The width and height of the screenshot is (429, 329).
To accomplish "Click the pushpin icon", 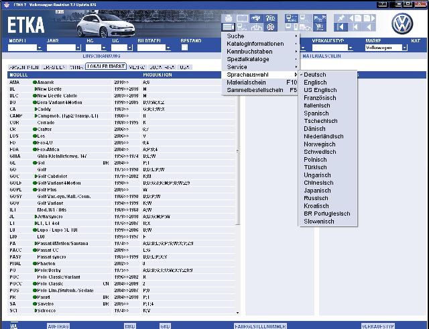I will coord(341,18).
